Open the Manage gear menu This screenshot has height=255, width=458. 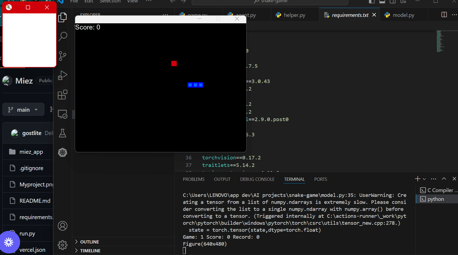[63, 245]
